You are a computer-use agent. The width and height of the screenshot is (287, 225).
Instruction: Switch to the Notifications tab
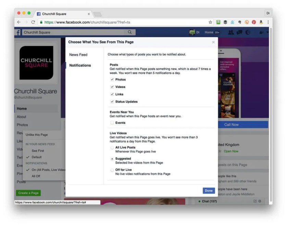(x=80, y=65)
